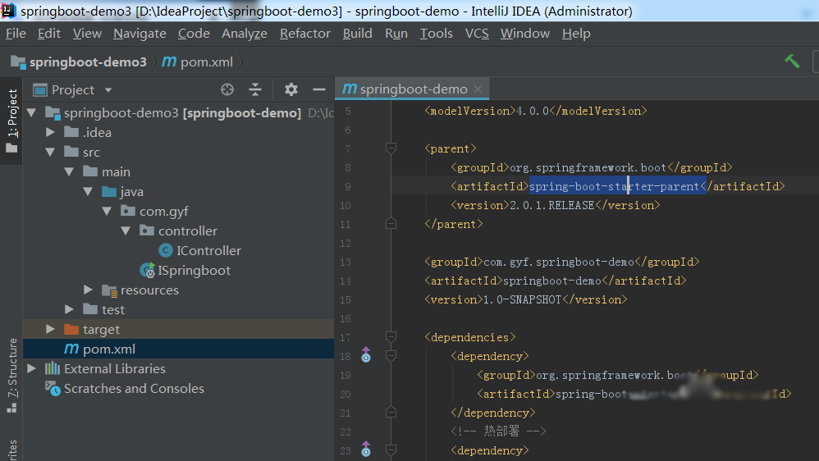The width and height of the screenshot is (819, 461).
Task: Expand the target folder
Action: 51,329
